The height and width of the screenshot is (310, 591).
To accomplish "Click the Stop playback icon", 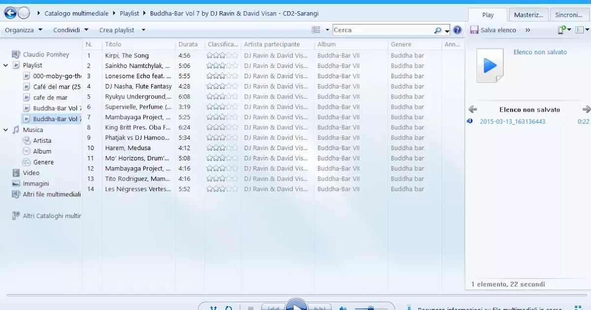I will (x=250, y=307).
